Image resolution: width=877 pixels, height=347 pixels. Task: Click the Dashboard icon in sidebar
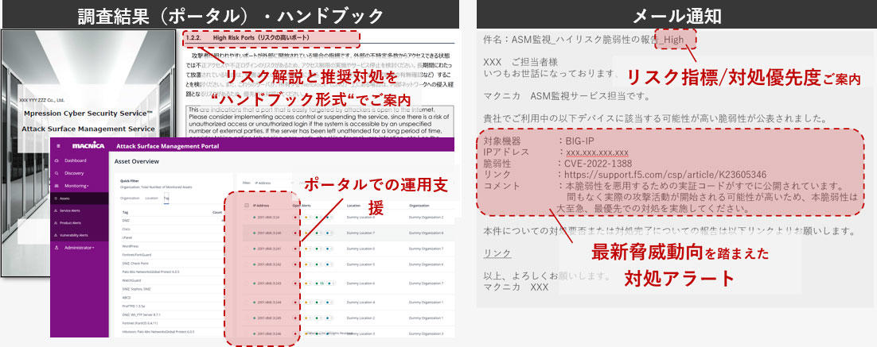tap(57, 160)
